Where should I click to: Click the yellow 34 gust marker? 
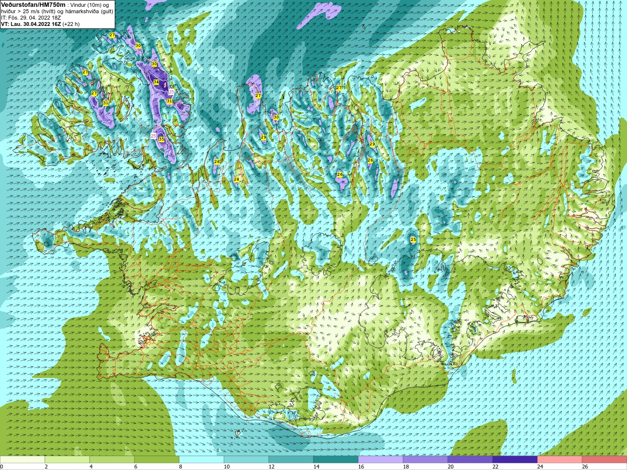(156, 82)
